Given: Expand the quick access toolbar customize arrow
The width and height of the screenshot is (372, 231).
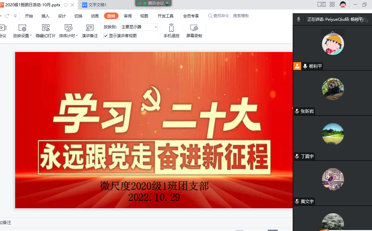Looking at the screenshot, I should click(15, 16).
